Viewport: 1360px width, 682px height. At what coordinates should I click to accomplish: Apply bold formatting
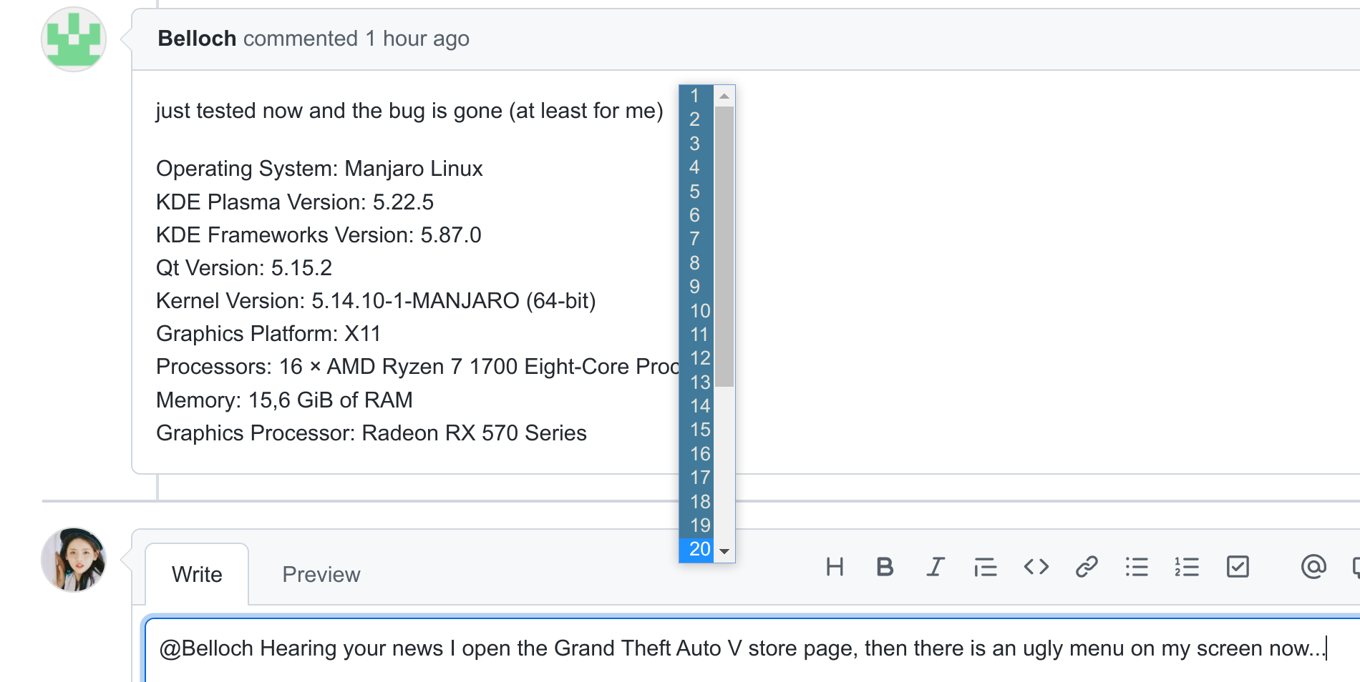tap(885, 567)
